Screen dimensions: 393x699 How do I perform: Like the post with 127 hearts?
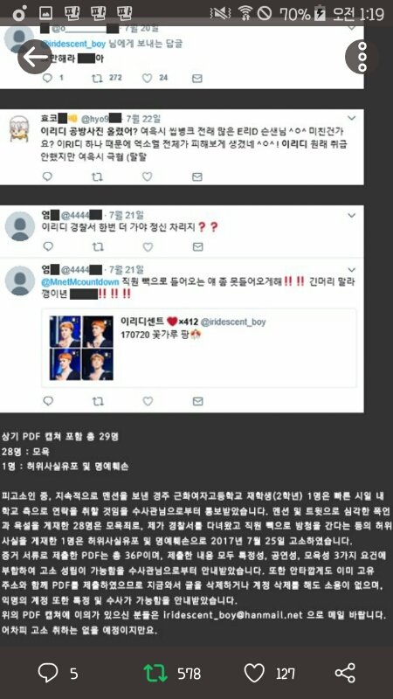click(254, 673)
